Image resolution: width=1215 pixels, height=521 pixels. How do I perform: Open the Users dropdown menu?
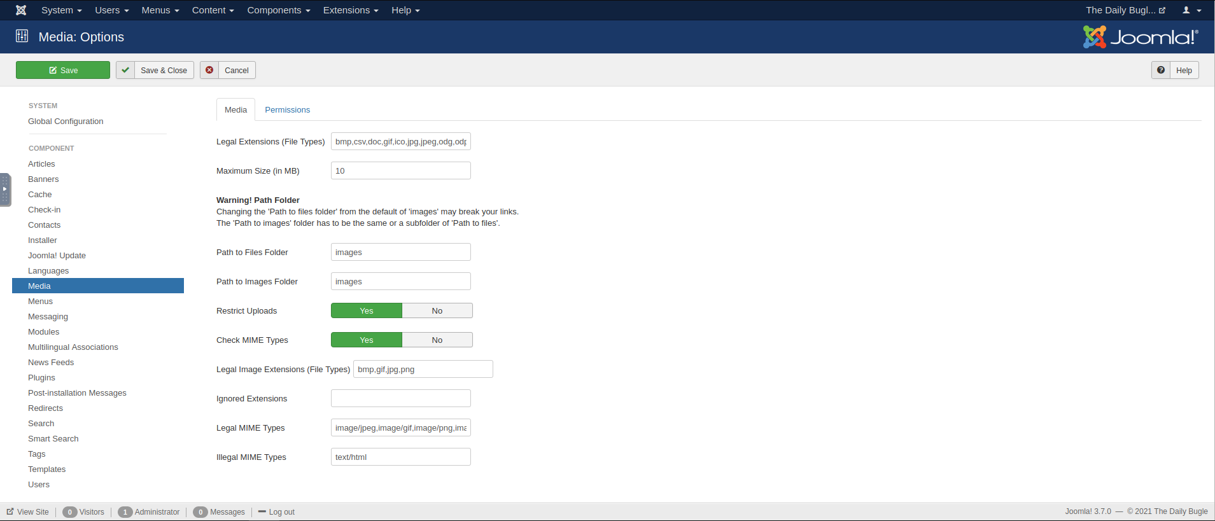[x=112, y=10]
